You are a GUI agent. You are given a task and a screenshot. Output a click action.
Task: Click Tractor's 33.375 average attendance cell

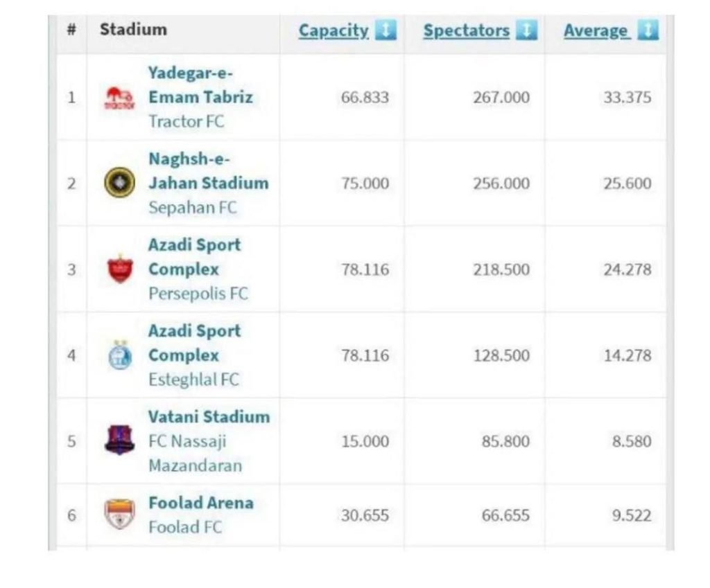627,98
